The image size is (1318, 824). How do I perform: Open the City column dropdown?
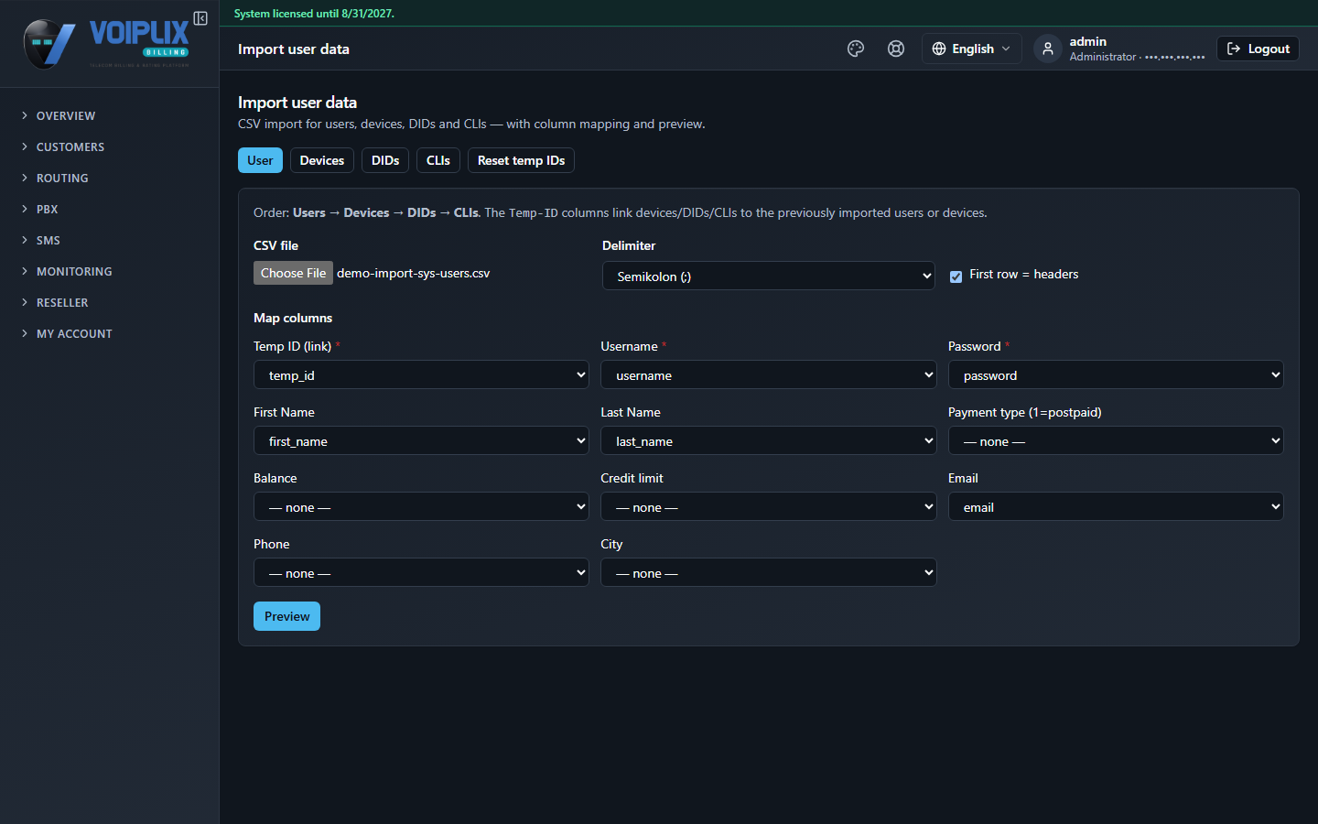pos(768,572)
